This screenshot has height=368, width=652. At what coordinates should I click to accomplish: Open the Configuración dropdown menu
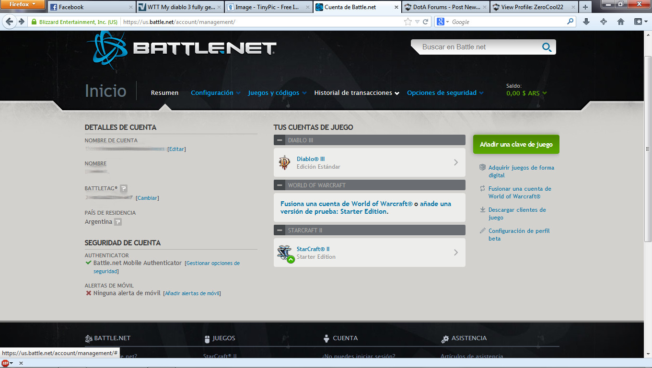[x=216, y=93]
